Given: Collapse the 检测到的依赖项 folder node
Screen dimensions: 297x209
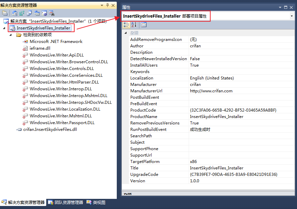Looking at the screenshot, I should [x=10, y=35].
